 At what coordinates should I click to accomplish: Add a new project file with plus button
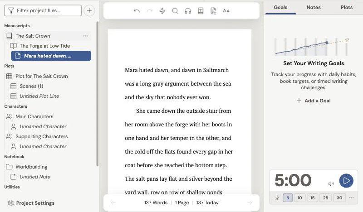(89, 10)
